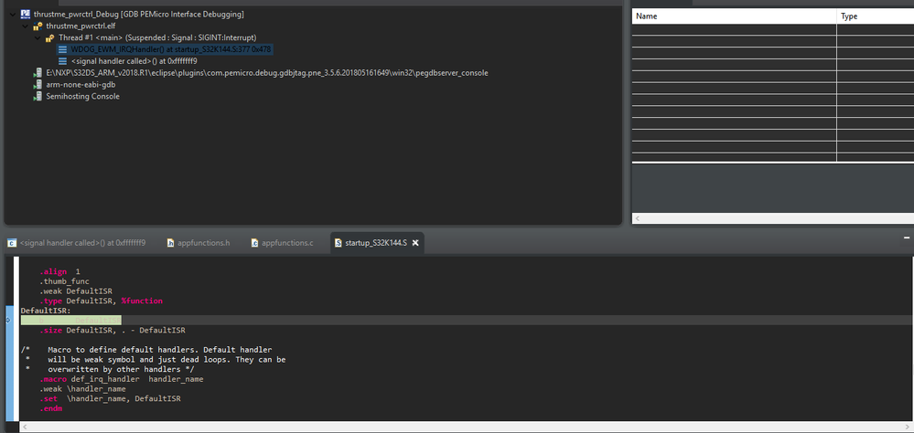
Task: Collapse the thrustme_pwrctrl_Debug launch node
Action: coord(12,14)
